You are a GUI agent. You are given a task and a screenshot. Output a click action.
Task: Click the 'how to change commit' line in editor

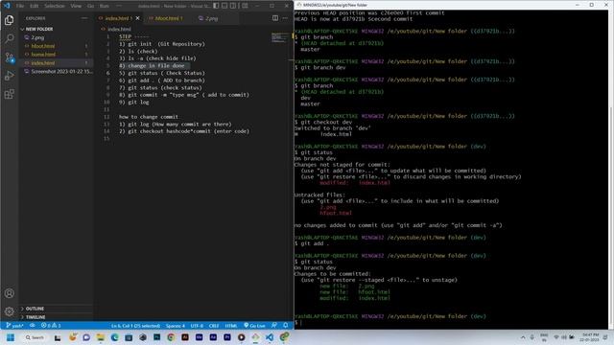(149, 117)
